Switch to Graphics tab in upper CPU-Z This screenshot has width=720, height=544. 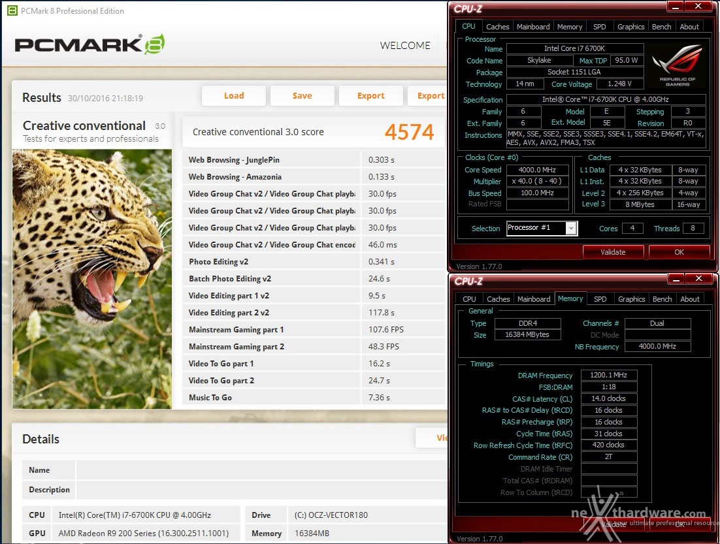click(x=630, y=27)
